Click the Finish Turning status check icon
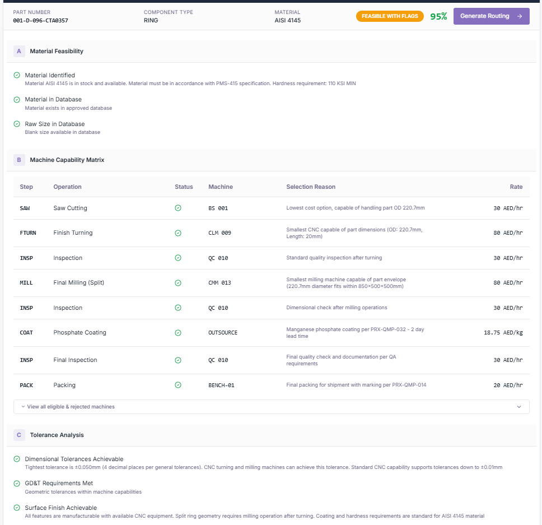Viewport: 542px width, 525px height. coord(178,233)
